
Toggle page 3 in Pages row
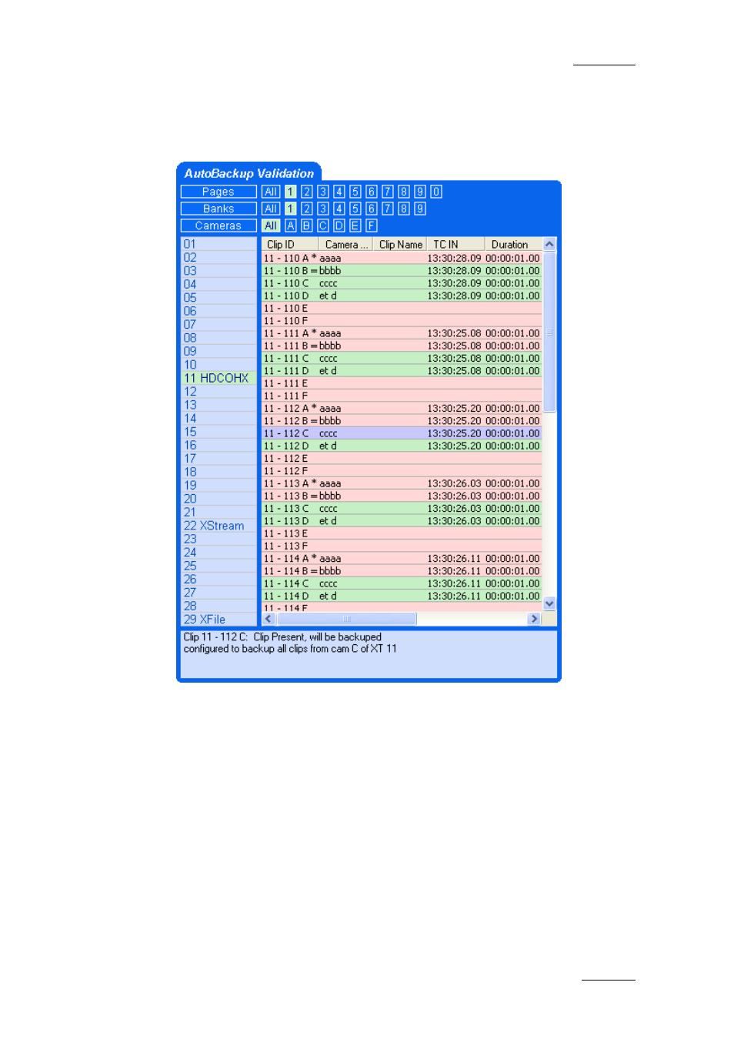[323, 192]
